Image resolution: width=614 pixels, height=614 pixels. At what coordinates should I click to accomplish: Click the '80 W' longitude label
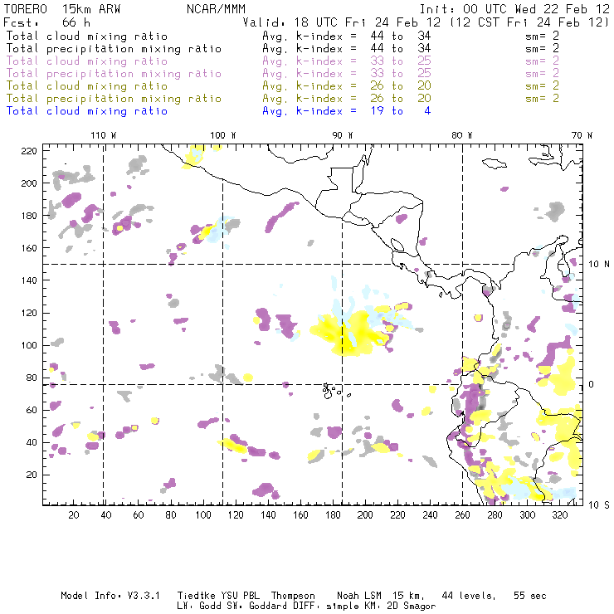pyautogui.click(x=462, y=135)
